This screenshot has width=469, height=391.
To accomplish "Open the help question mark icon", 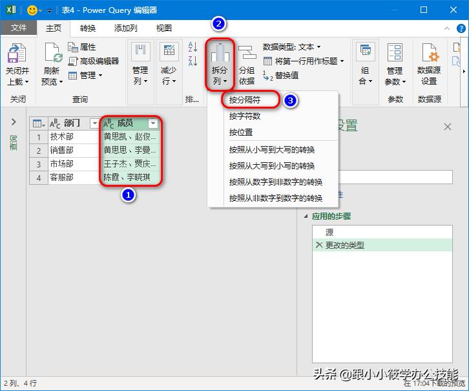I will tap(461, 28).
